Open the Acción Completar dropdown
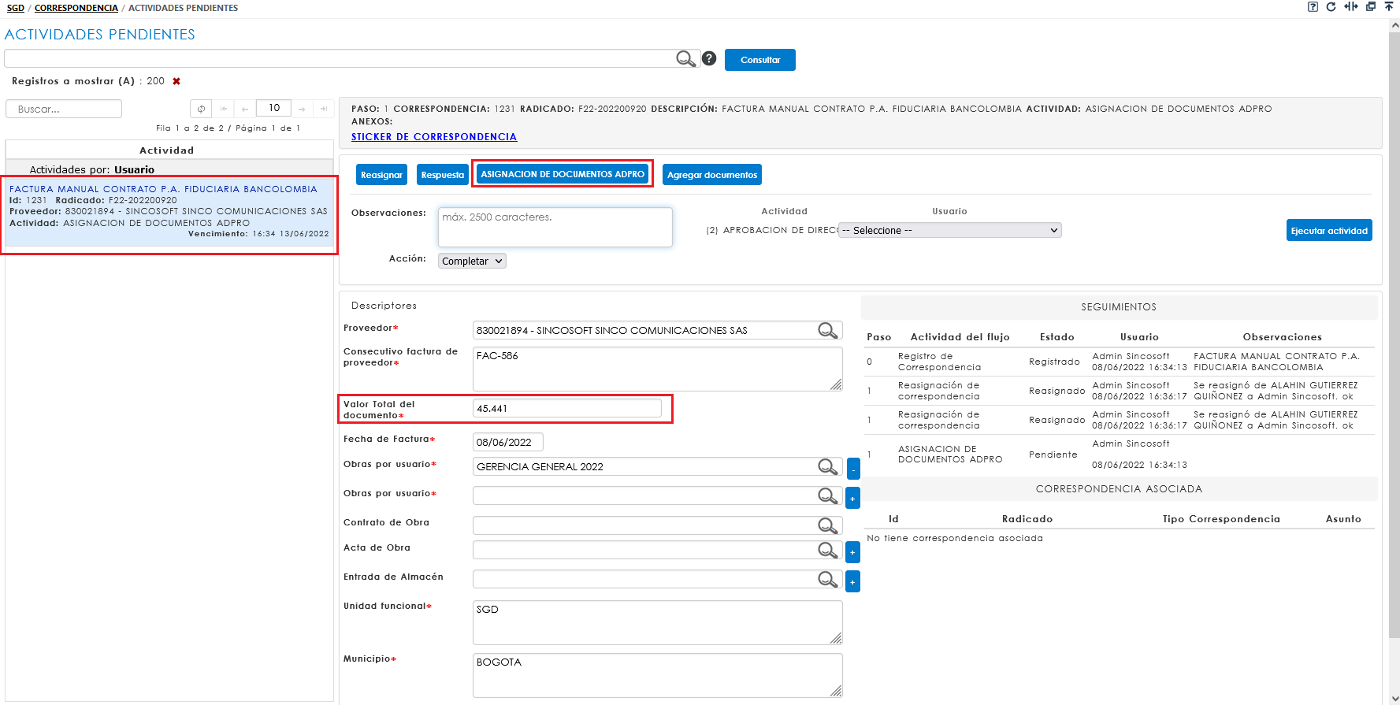 (x=472, y=261)
